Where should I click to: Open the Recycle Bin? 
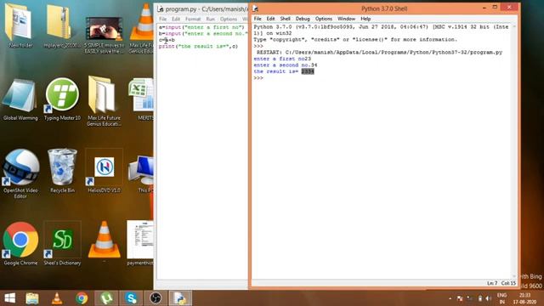click(x=62, y=170)
